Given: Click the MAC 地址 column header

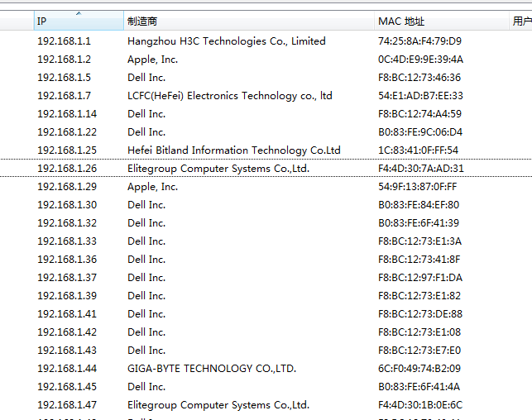Looking at the screenshot, I should click(x=401, y=21).
